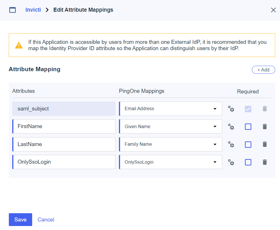Click the gear icon beside Given Name

(x=231, y=127)
